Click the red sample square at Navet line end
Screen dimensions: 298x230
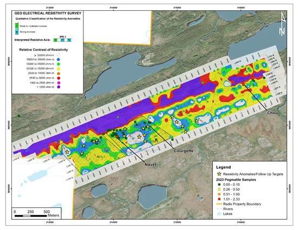click(117, 136)
